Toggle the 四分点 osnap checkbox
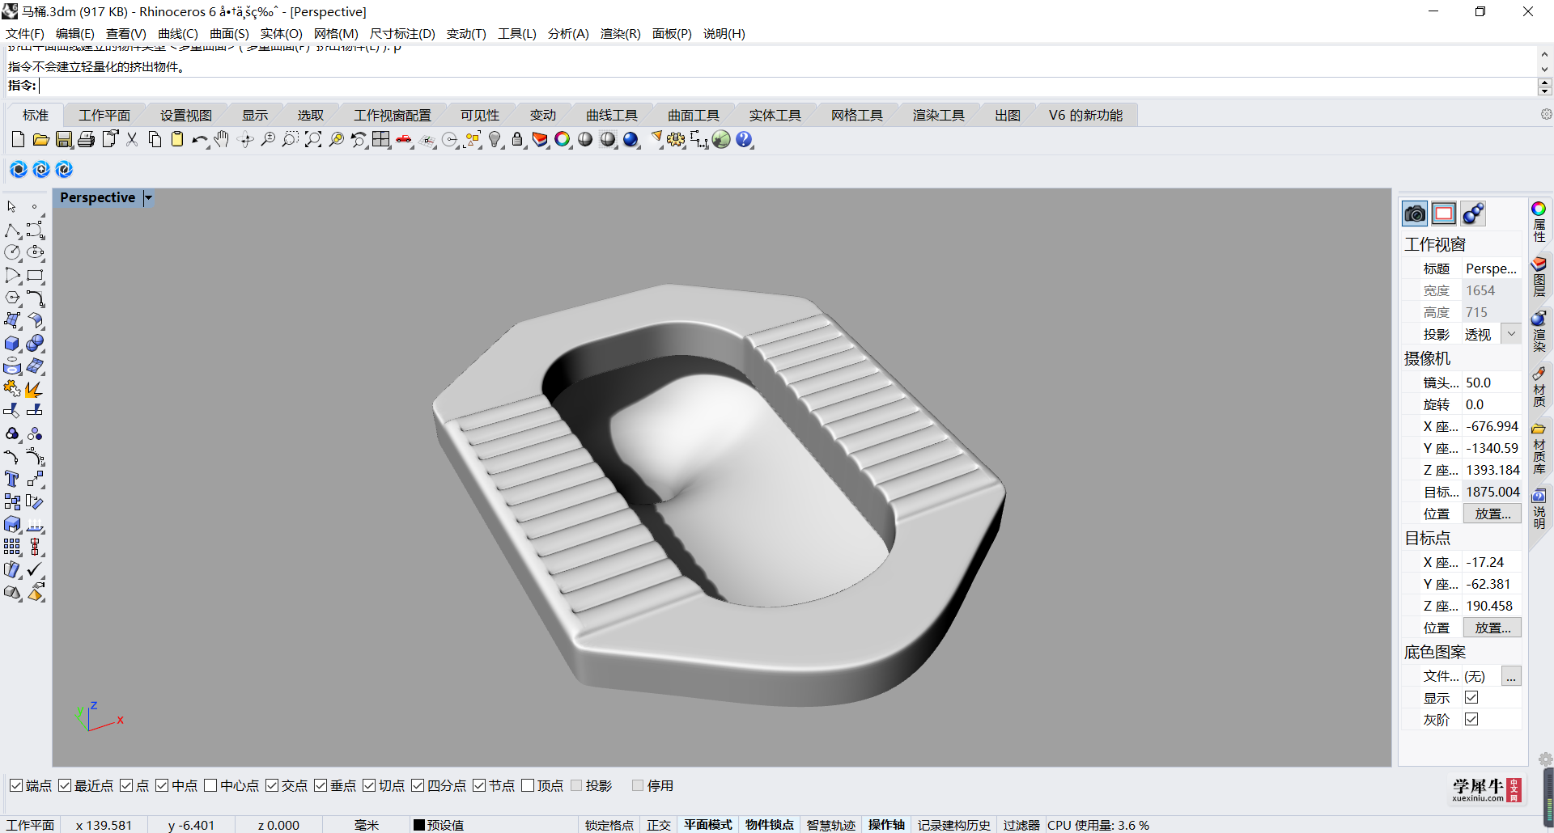The height and width of the screenshot is (833, 1554). coord(418,785)
